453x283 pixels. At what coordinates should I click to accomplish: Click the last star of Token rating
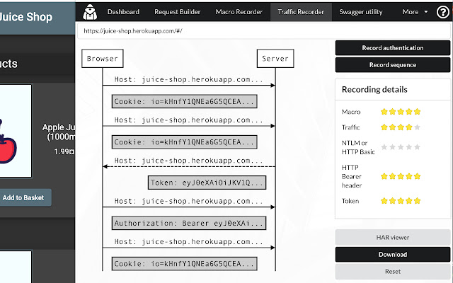click(x=417, y=201)
